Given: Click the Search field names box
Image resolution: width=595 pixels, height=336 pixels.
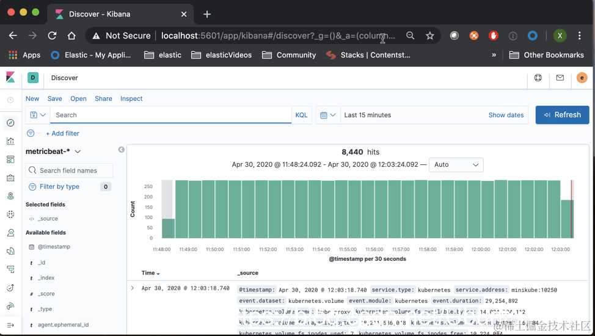Looking at the screenshot, I should (69, 170).
